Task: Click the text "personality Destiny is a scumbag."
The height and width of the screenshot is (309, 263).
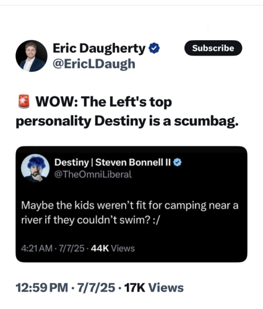Action: [127, 121]
